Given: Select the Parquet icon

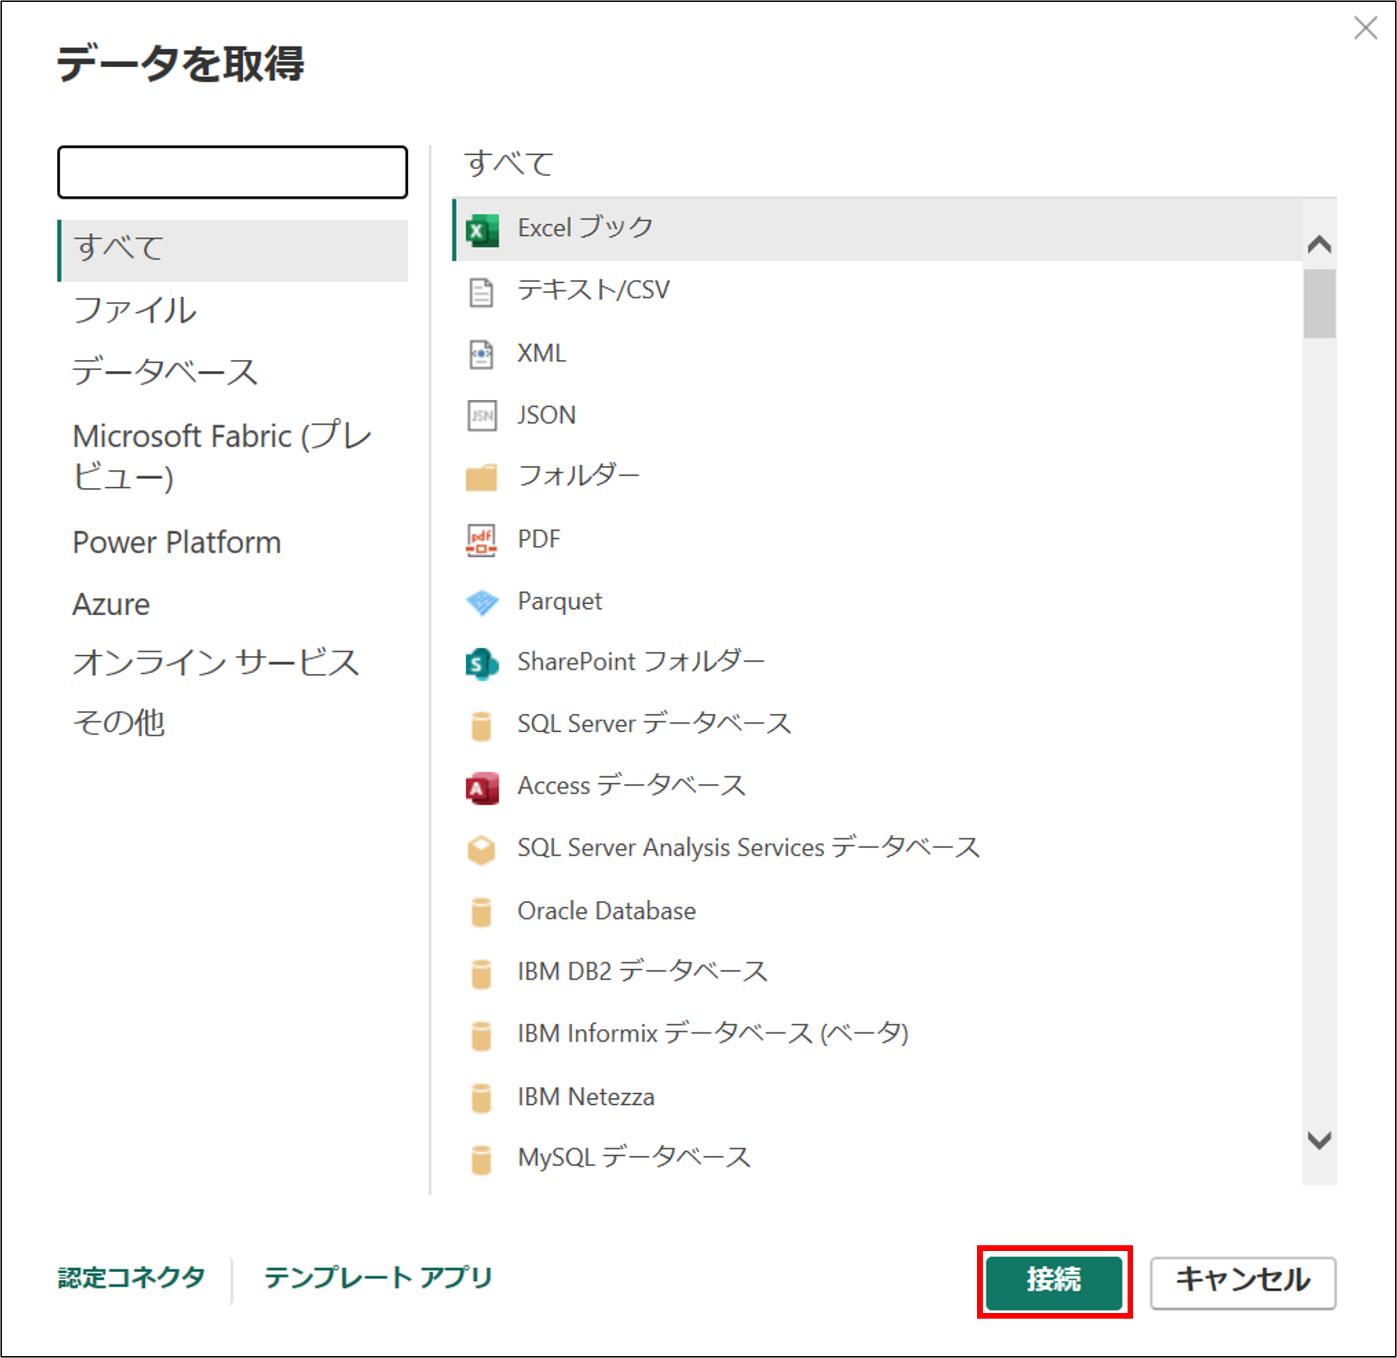Looking at the screenshot, I should pyautogui.click(x=482, y=603).
